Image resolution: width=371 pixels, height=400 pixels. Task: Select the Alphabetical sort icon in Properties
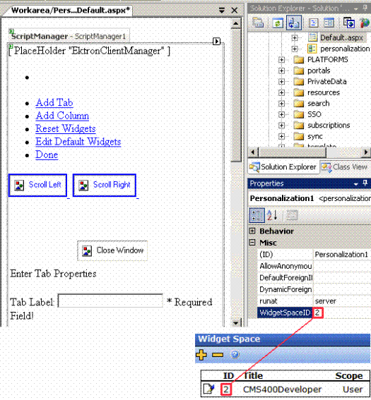[x=272, y=216]
